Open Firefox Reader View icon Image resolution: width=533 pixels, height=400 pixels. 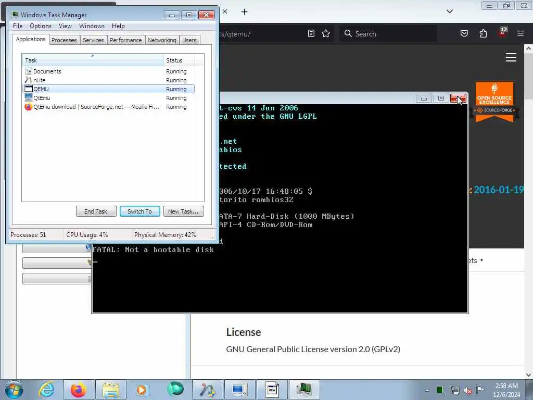(311, 33)
